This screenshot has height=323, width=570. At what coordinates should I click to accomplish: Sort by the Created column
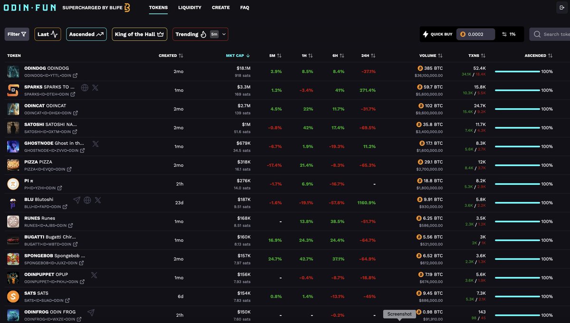tap(171, 56)
